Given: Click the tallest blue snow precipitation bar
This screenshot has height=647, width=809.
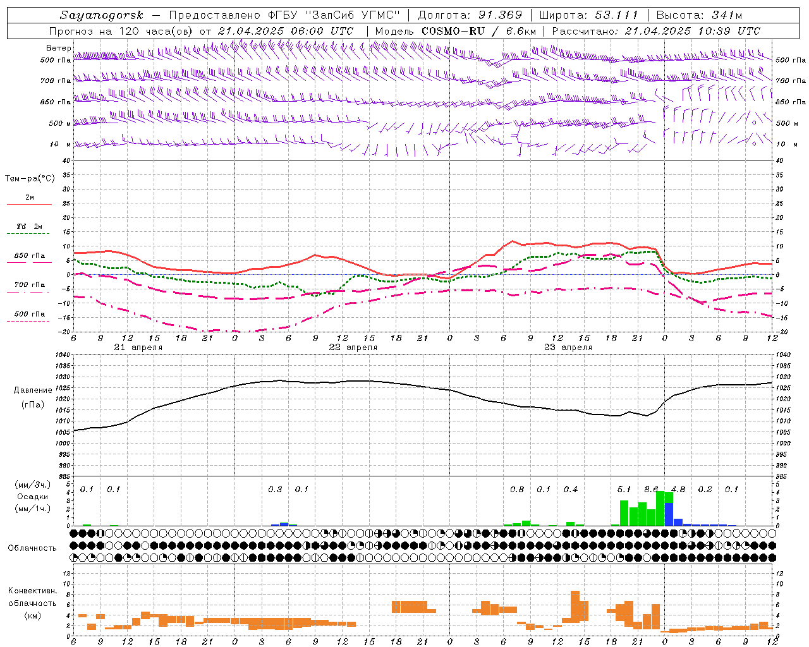Looking at the screenshot, I should click(669, 514).
